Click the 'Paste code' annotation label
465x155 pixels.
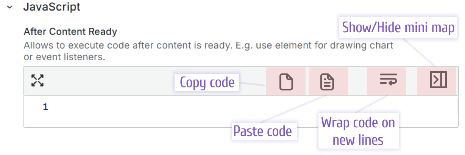click(262, 131)
